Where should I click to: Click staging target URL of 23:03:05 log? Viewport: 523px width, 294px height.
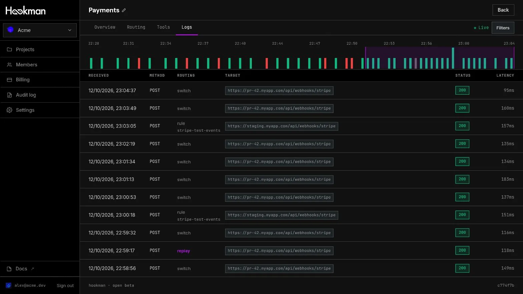[282, 126]
